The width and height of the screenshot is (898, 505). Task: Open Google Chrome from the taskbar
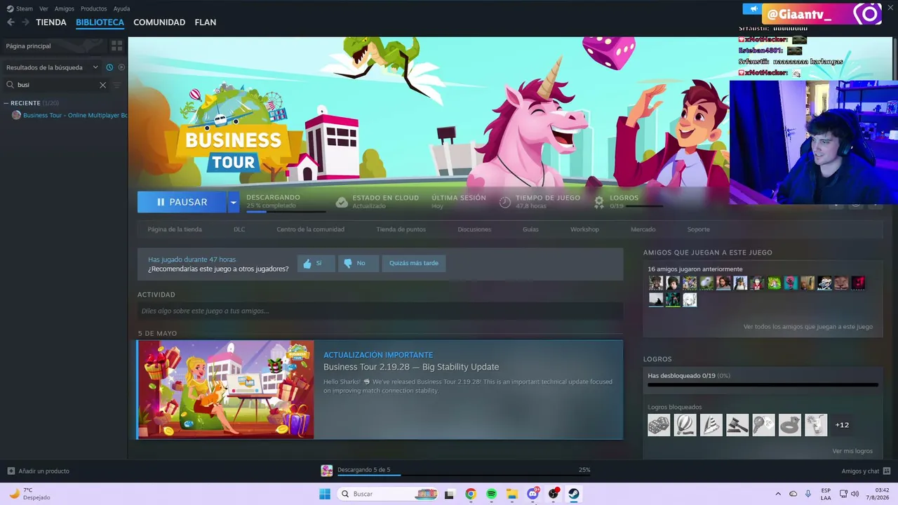tap(471, 494)
